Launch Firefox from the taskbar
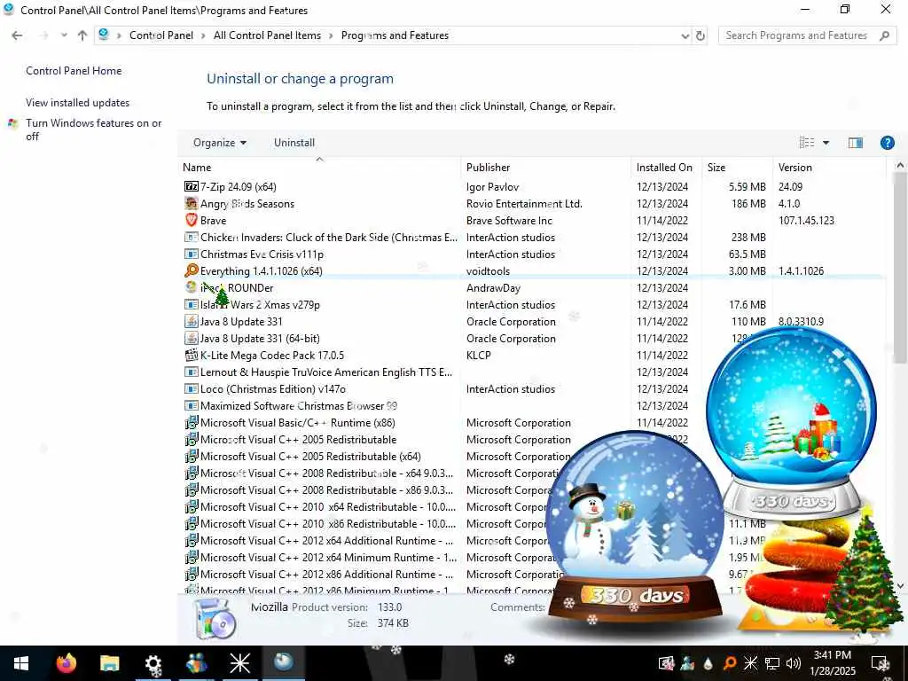 66,663
